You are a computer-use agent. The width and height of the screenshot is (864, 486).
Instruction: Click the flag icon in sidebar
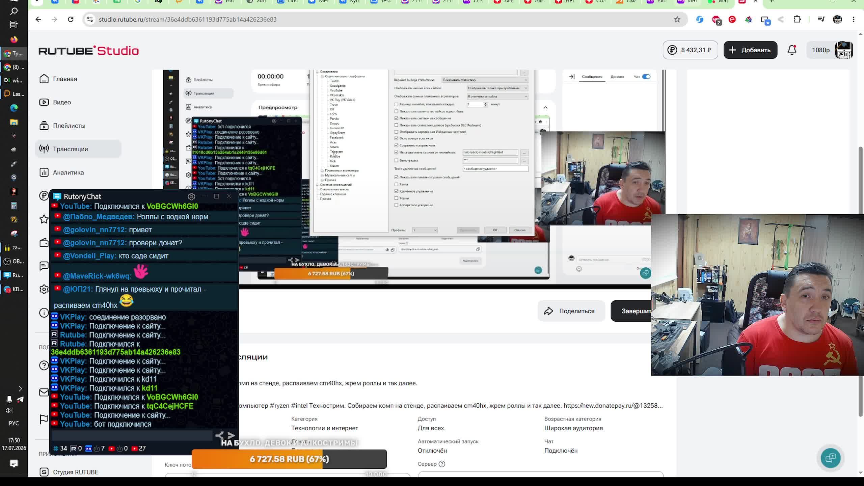coord(44,419)
